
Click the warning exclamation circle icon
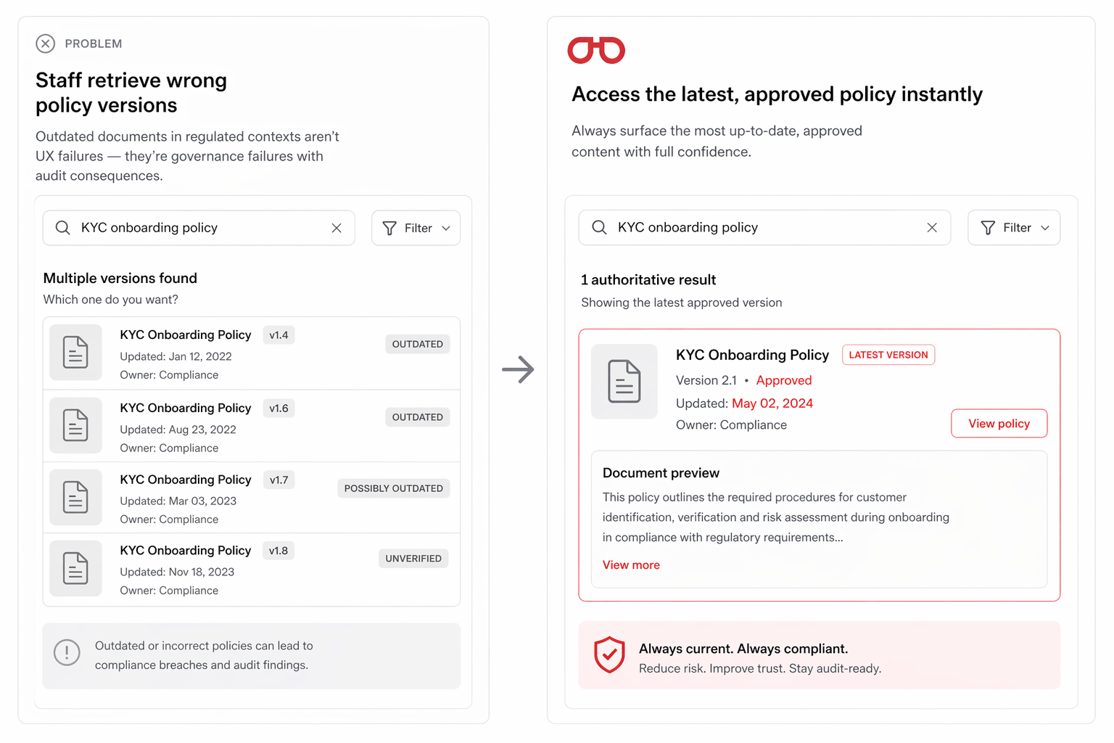(x=67, y=652)
